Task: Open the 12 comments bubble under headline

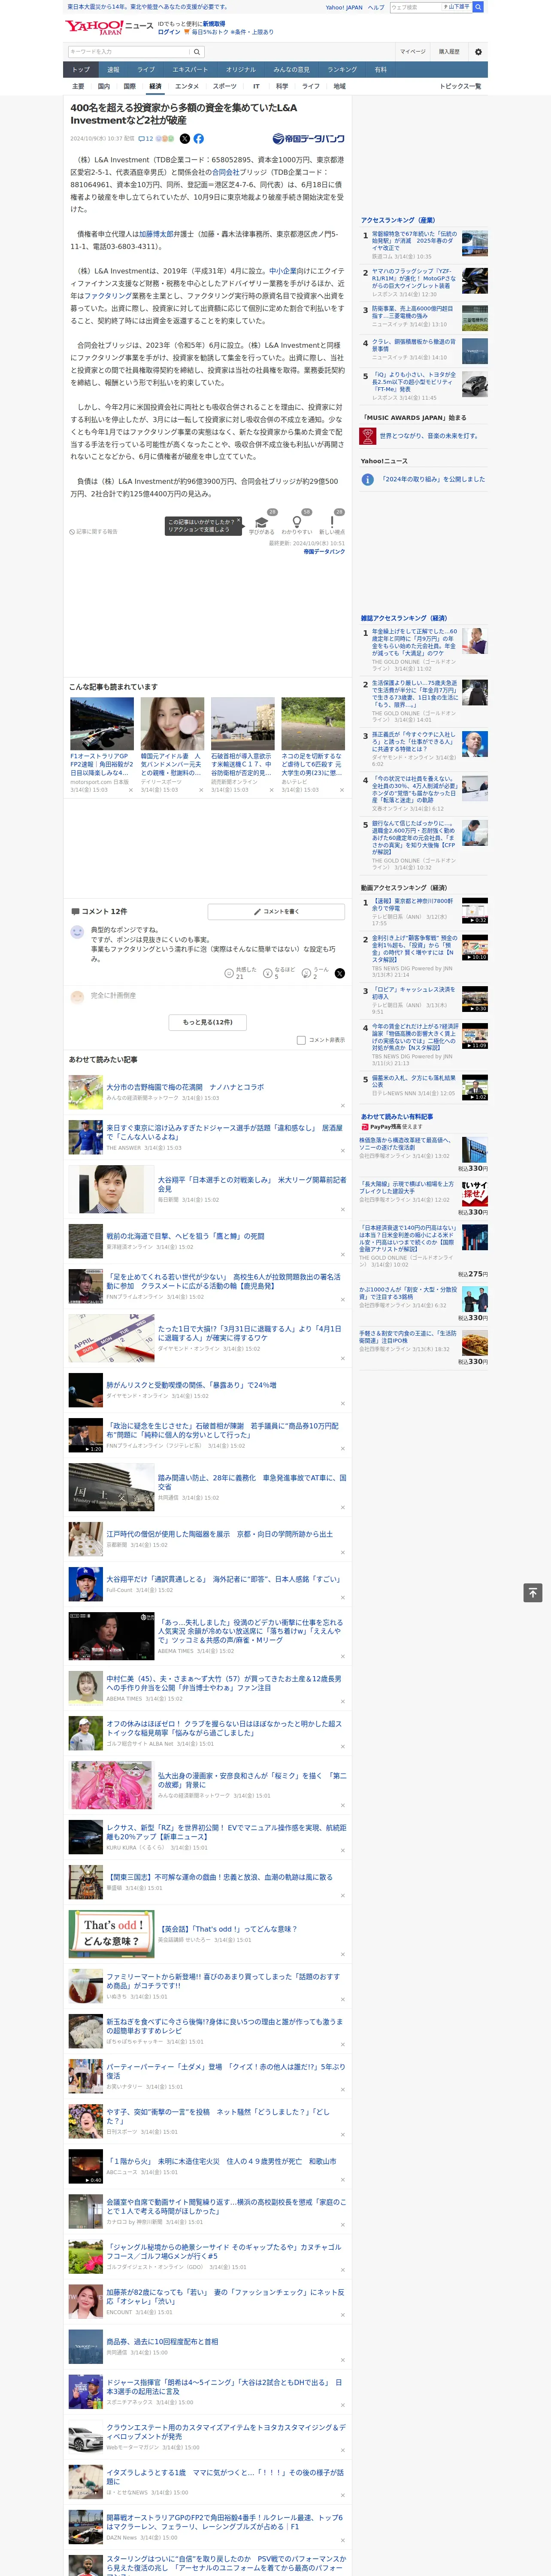Action: [x=145, y=139]
